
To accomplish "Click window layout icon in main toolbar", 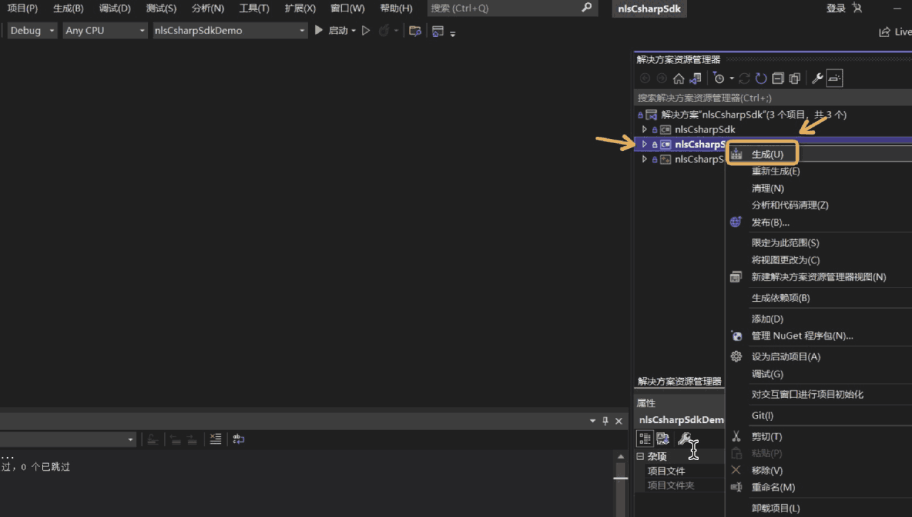I will pyautogui.click(x=437, y=31).
